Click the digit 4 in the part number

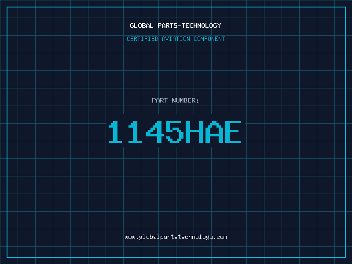point(155,132)
